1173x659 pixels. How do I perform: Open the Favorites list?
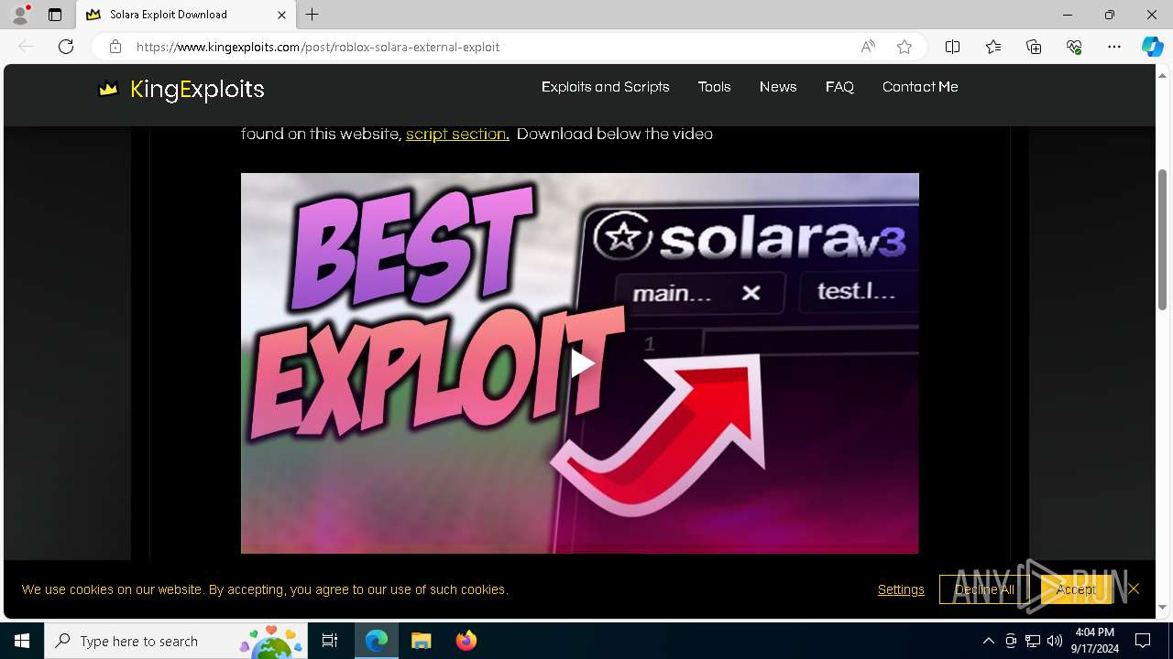993,47
